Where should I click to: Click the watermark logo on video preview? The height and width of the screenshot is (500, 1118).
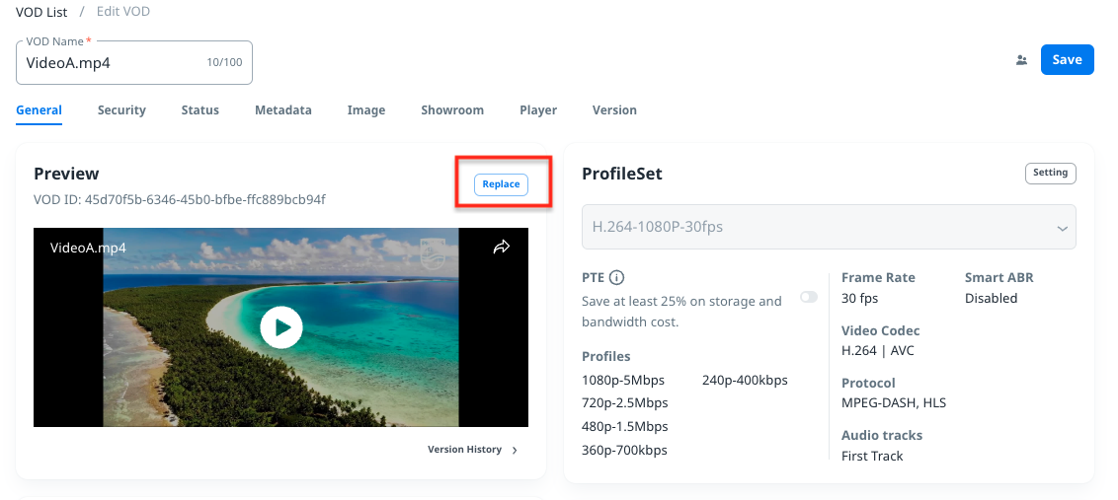point(433,250)
